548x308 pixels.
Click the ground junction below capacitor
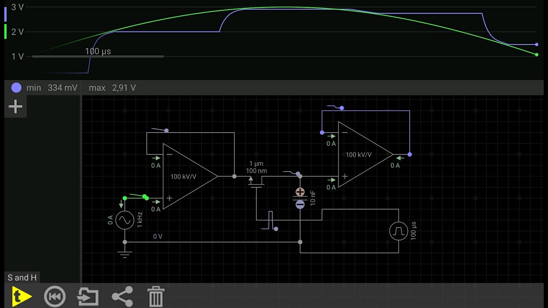click(x=300, y=242)
